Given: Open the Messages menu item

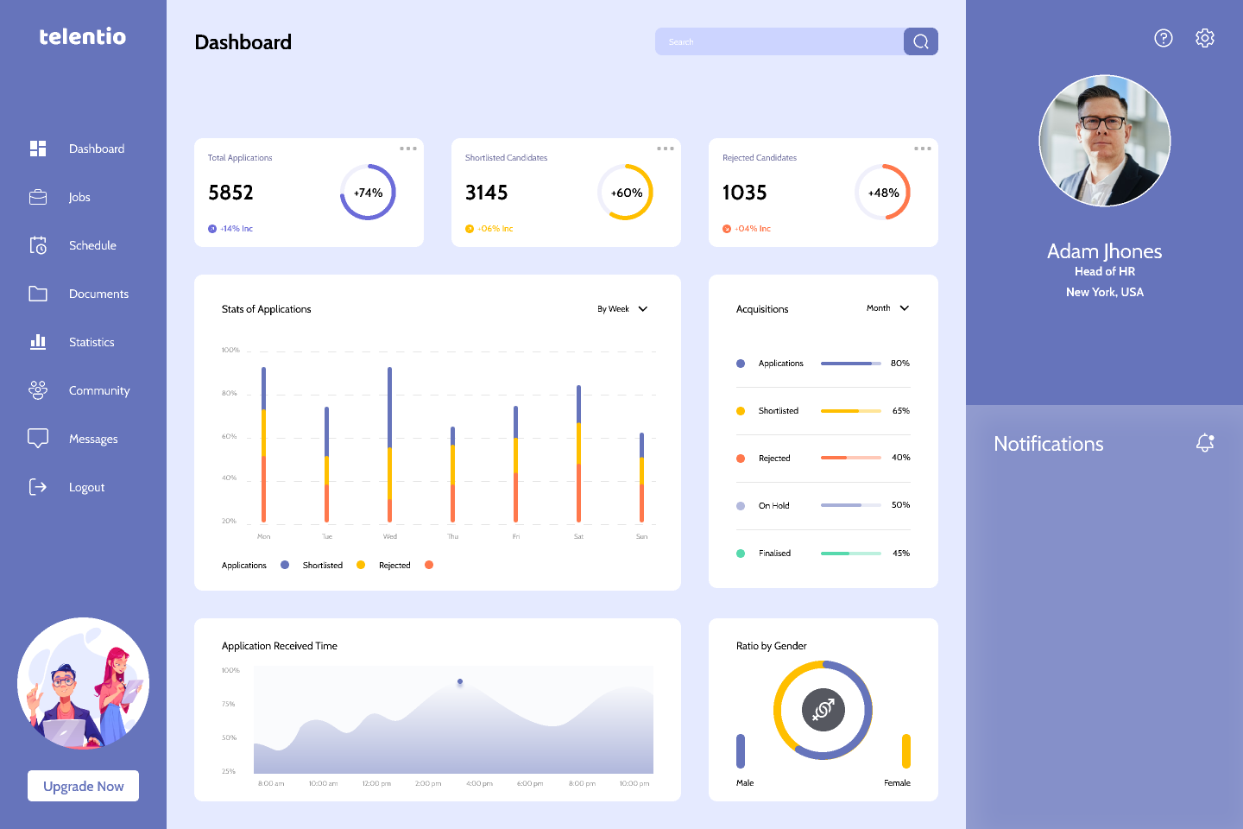Looking at the screenshot, I should point(93,439).
